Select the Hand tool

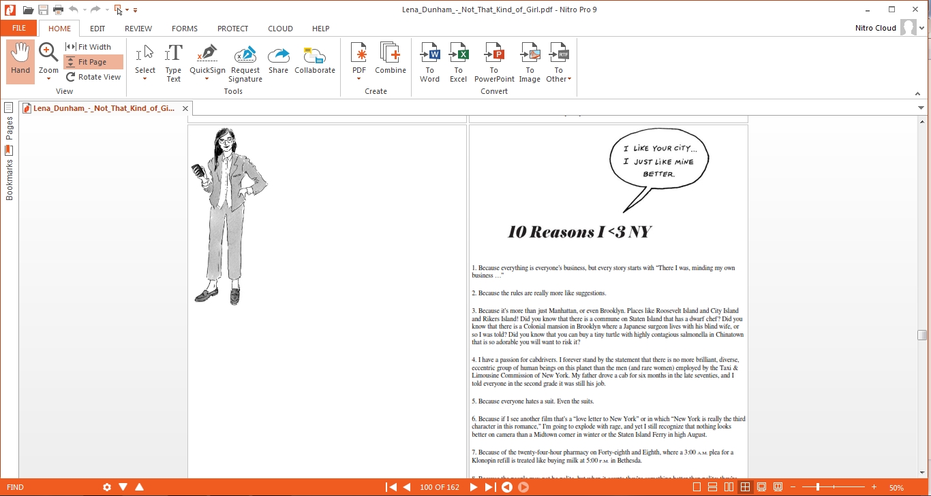coord(20,61)
